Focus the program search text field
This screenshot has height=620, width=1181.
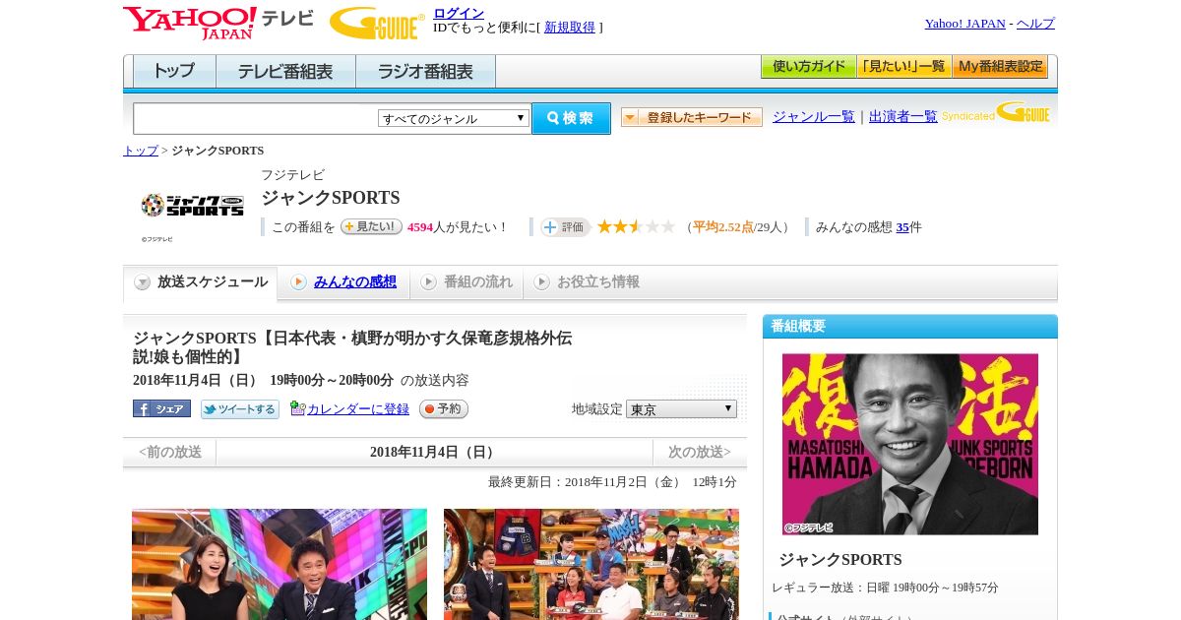pyautogui.click(x=256, y=118)
